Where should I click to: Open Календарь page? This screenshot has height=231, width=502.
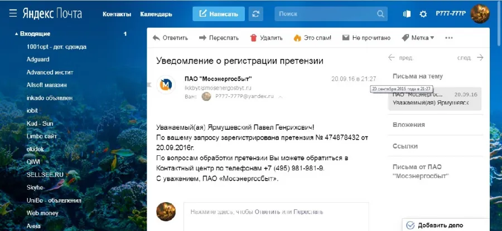click(156, 14)
